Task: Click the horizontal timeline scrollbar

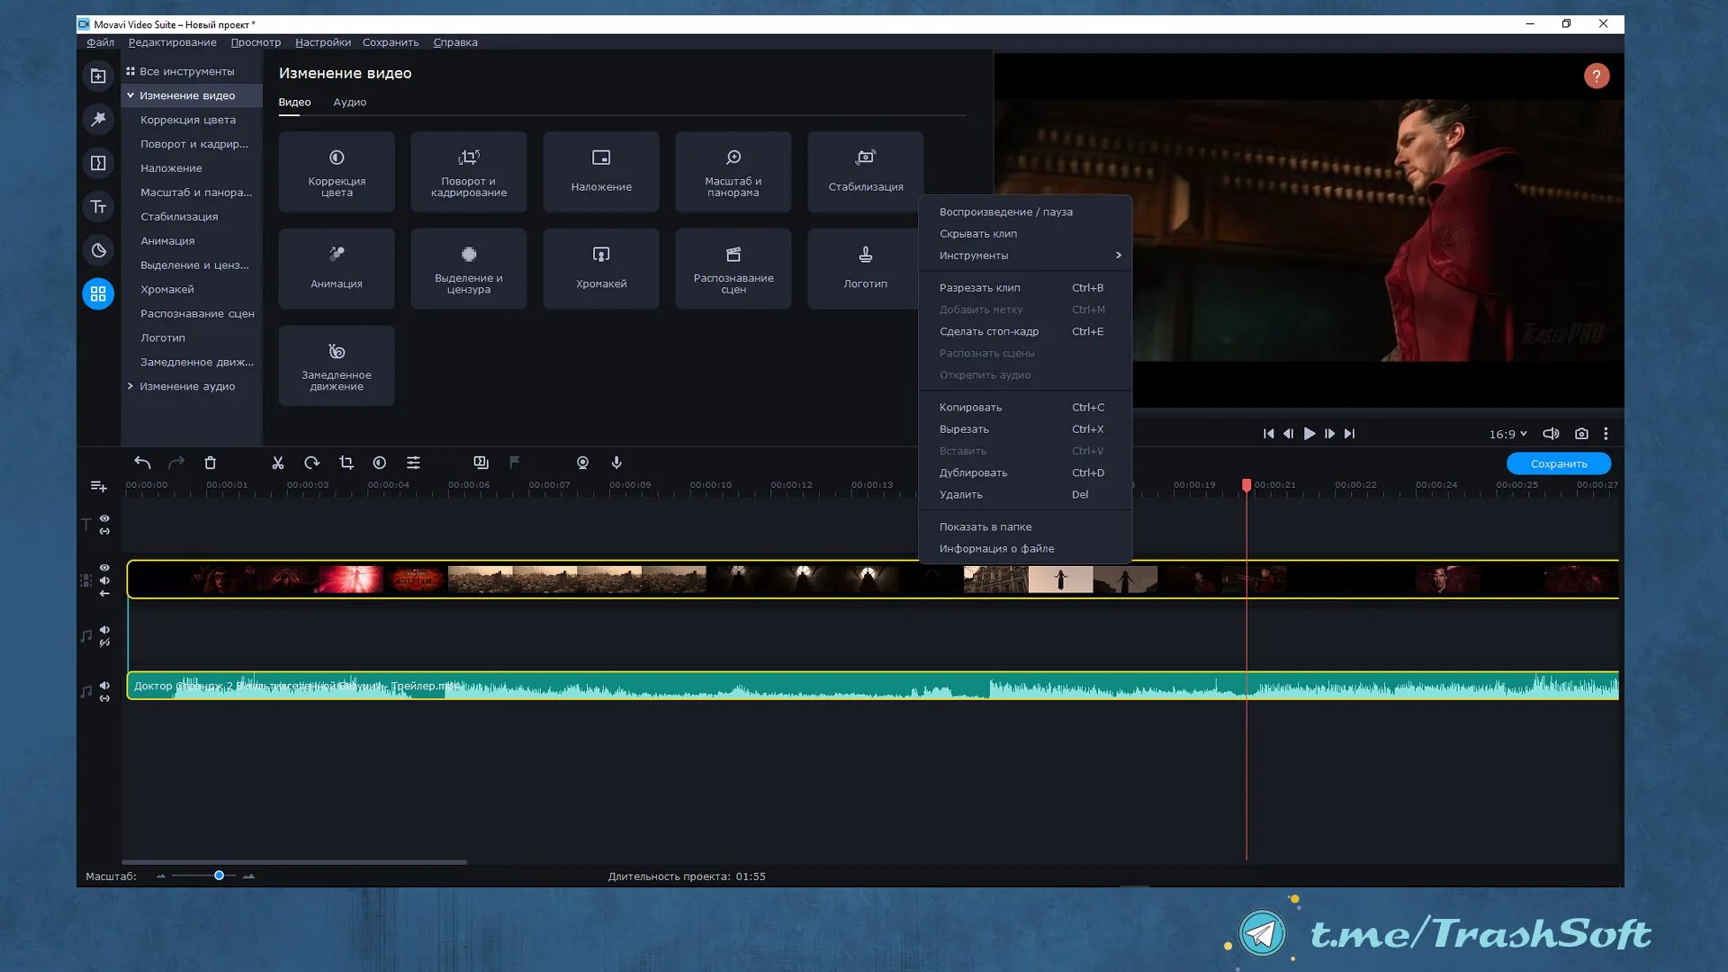Action: click(x=294, y=862)
